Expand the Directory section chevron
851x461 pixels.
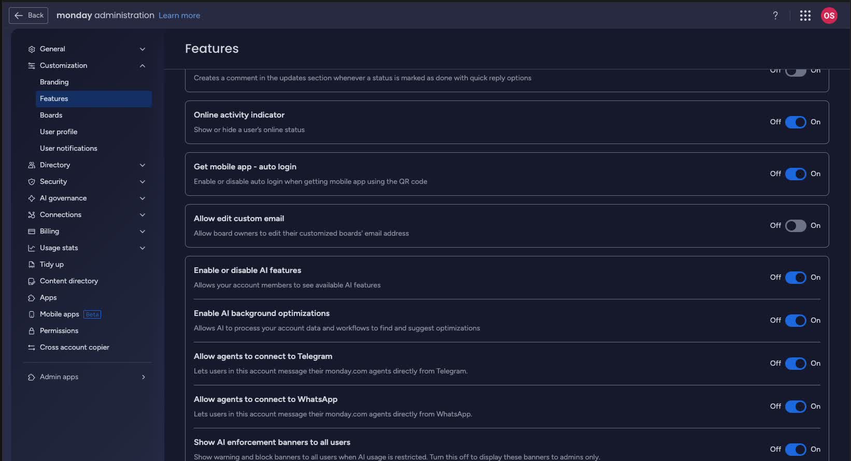coord(143,165)
